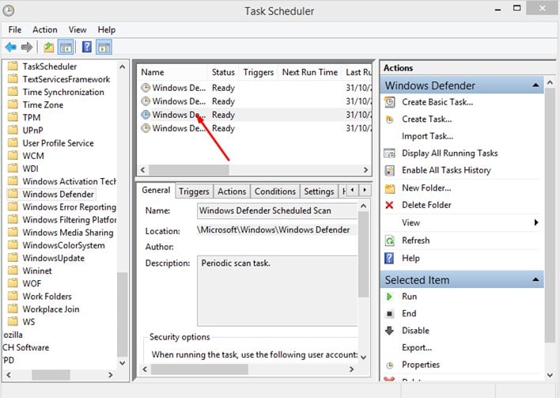This screenshot has width=560, height=398.
Task: Select the Windows Error Reporting folder
Action: pos(70,207)
